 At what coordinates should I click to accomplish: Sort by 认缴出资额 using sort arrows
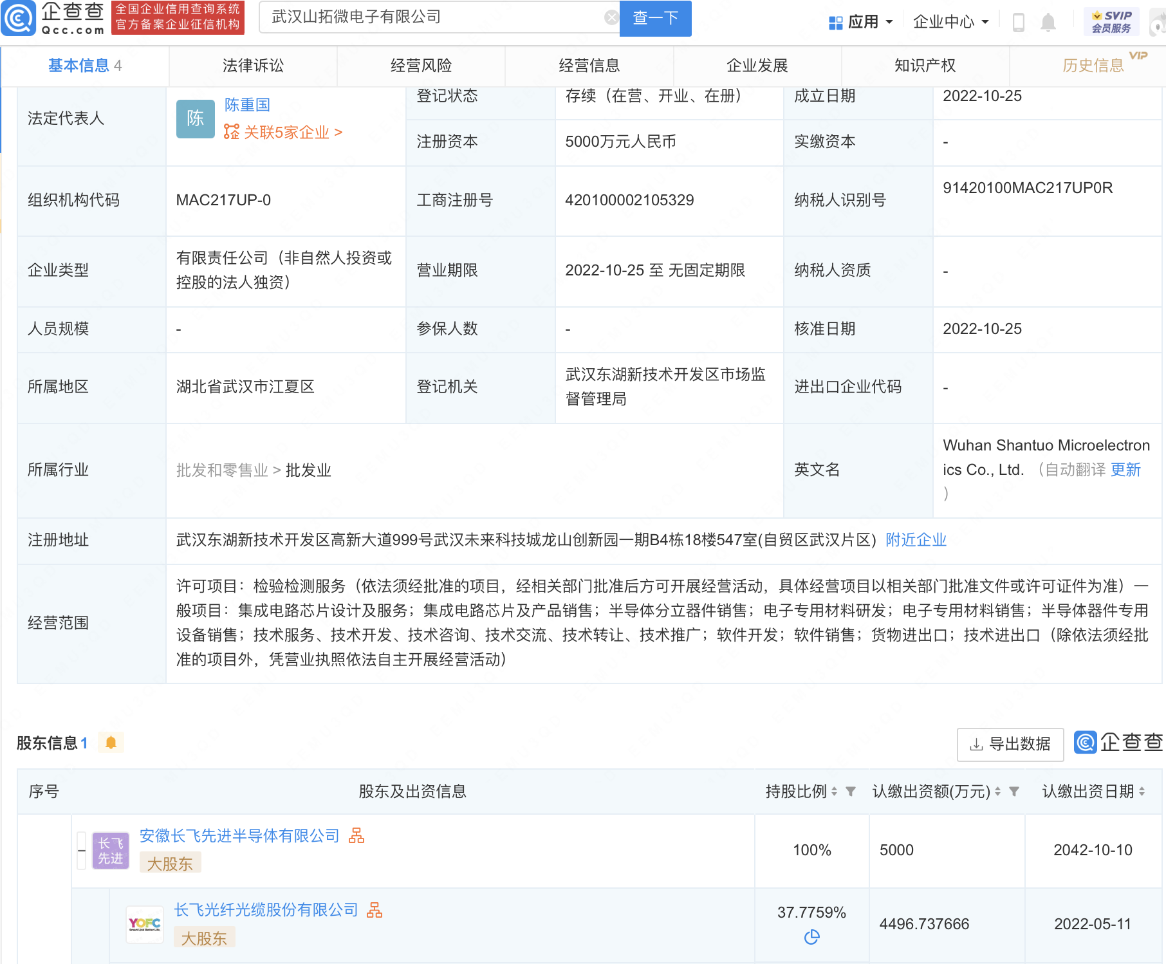997,792
